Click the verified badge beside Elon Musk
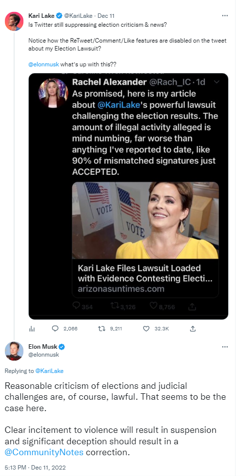247x476 pixels. click(62, 347)
